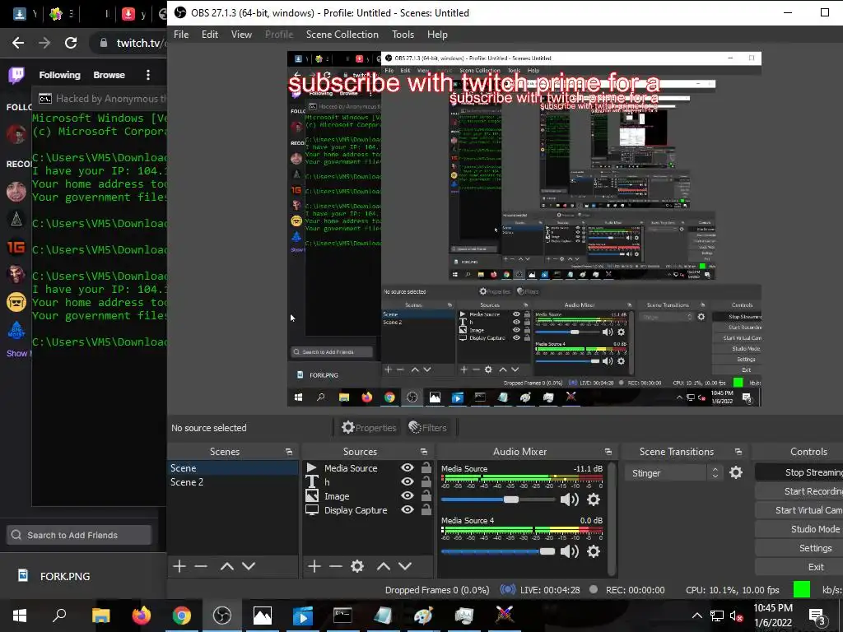Viewport: 843px width, 632px height.
Task: Open the Stinger transition dropdown
Action: tap(673, 473)
